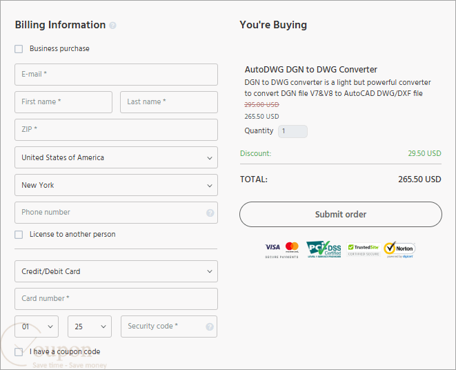Open the expiry month 01 dropdown
Image resolution: width=456 pixels, height=370 pixels.
[37, 327]
